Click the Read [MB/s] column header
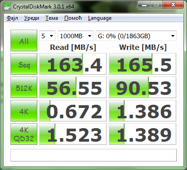The height and width of the screenshot is (170, 187). [73, 48]
